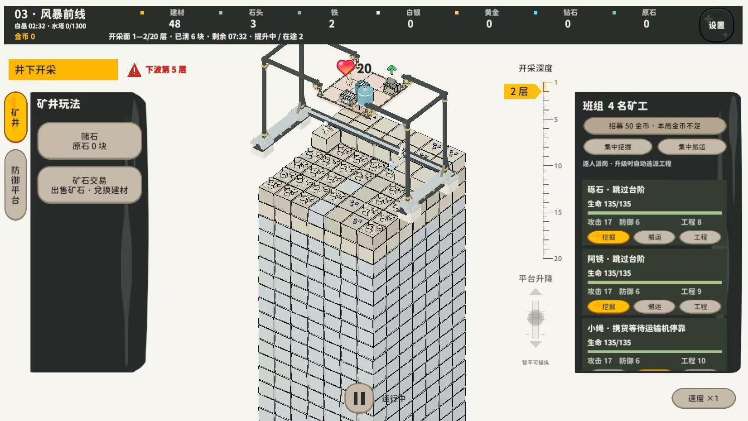Click the 开采深度 depth scale at 10
The width and height of the screenshot is (748, 421).
click(553, 166)
